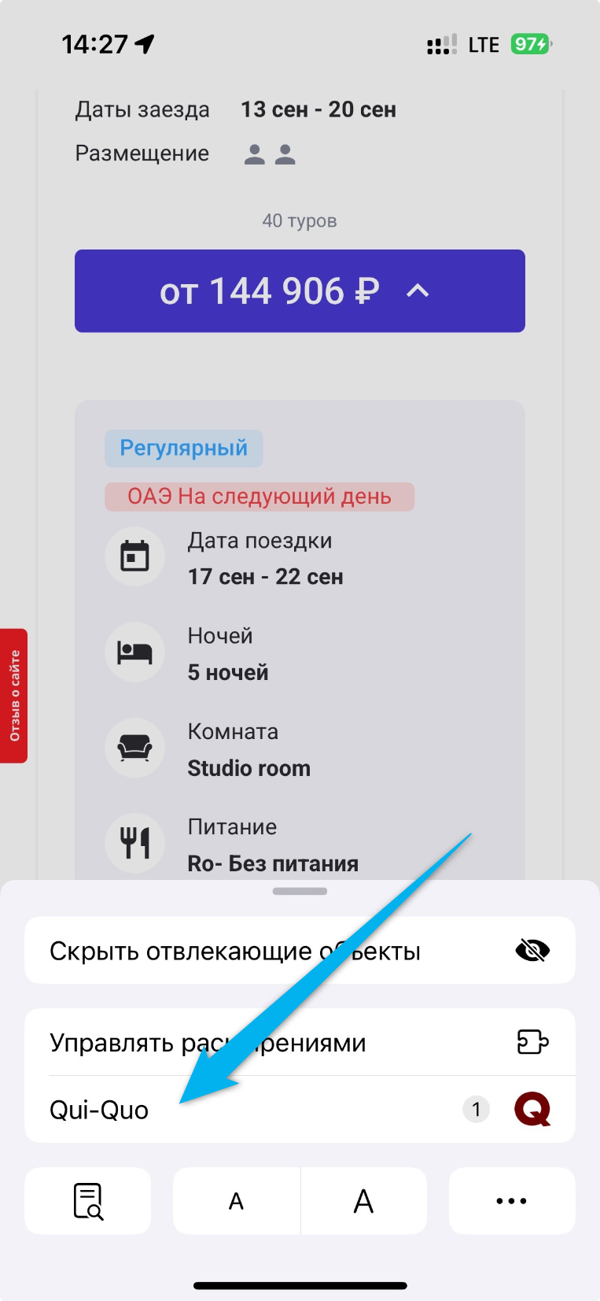Tap the two-person accommodation icons
600x1301 pixels.
click(270, 154)
